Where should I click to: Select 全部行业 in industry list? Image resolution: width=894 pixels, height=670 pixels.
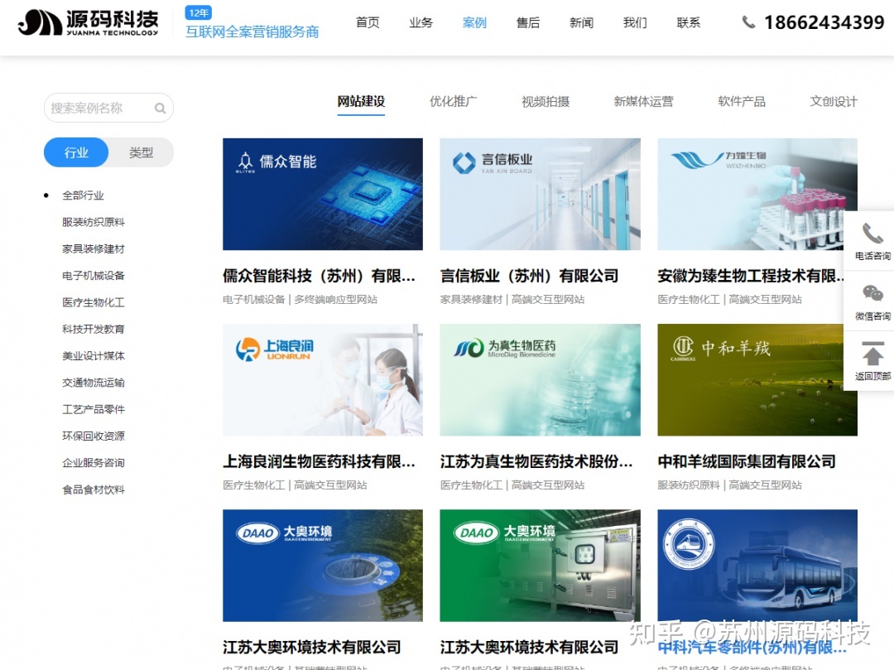point(84,195)
